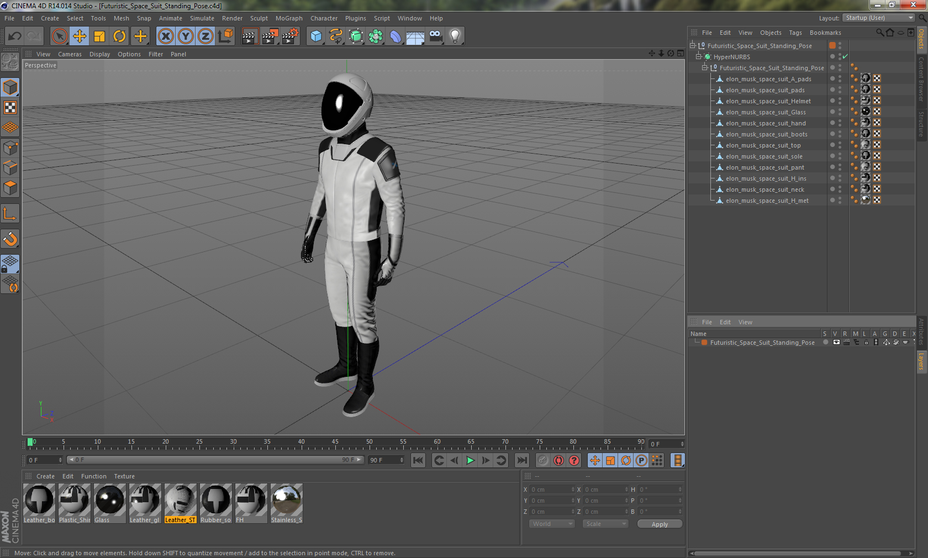
Task: Click the Y position input field
Action: (x=552, y=501)
